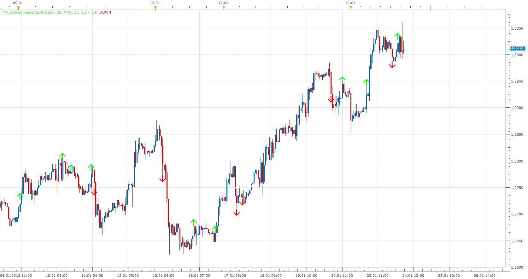
Task: Click the 19.01 10:00 time label
Action: [307, 276]
